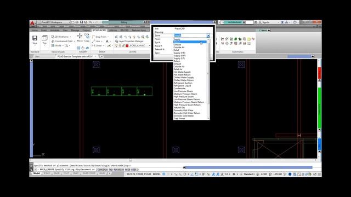351x197 pixels.
Task: Close the command line with its X
Action: tap(31, 166)
